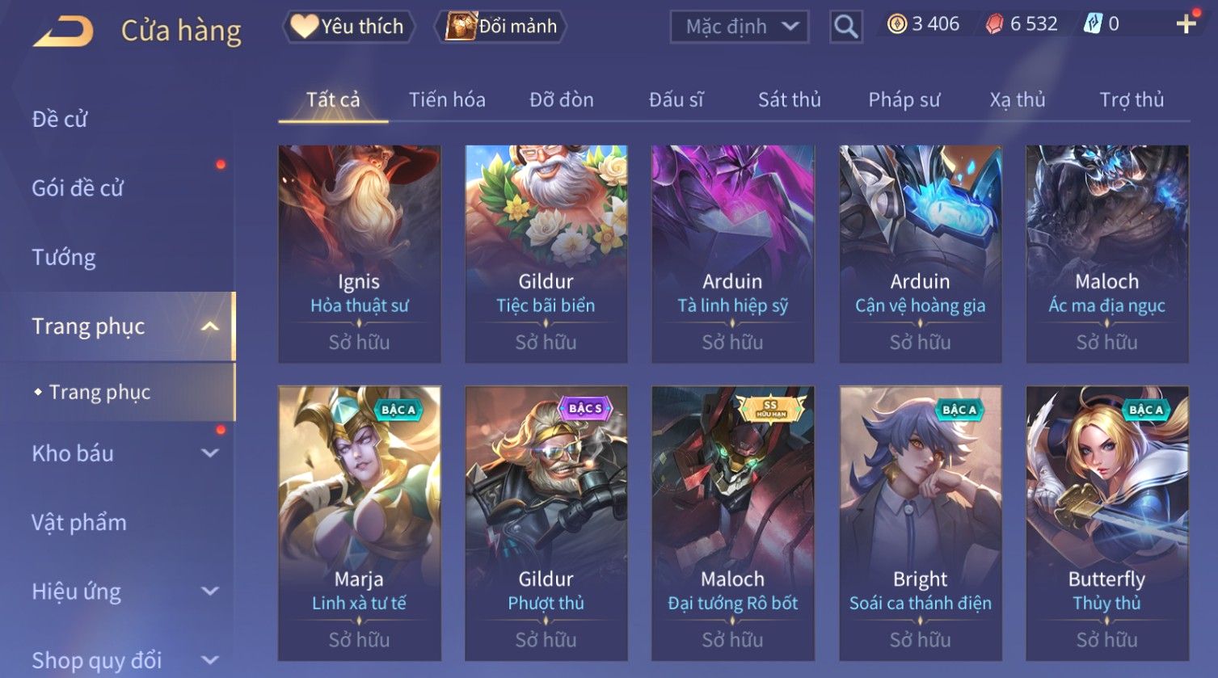The height and width of the screenshot is (678, 1218).
Task: Open the search magnifier icon
Action: (845, 27)
